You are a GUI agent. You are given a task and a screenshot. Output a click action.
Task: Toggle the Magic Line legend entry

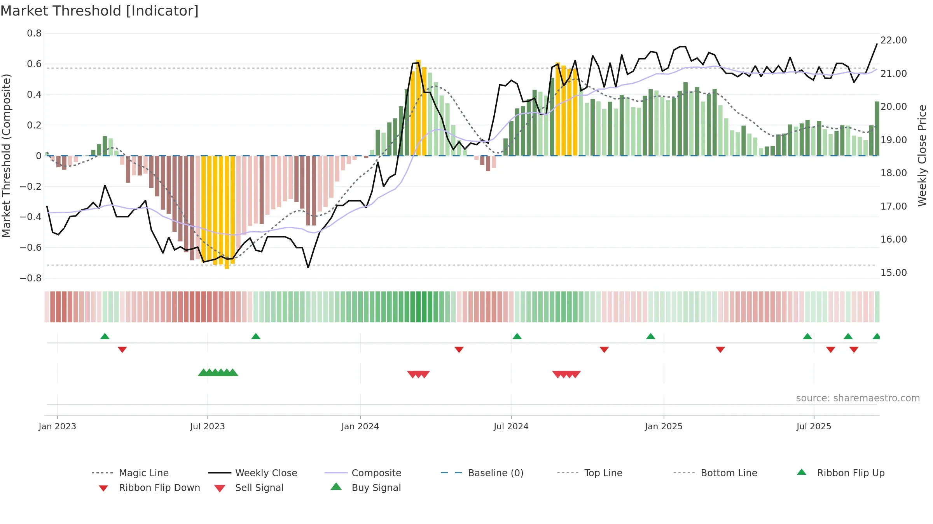(x=130, y=473)
